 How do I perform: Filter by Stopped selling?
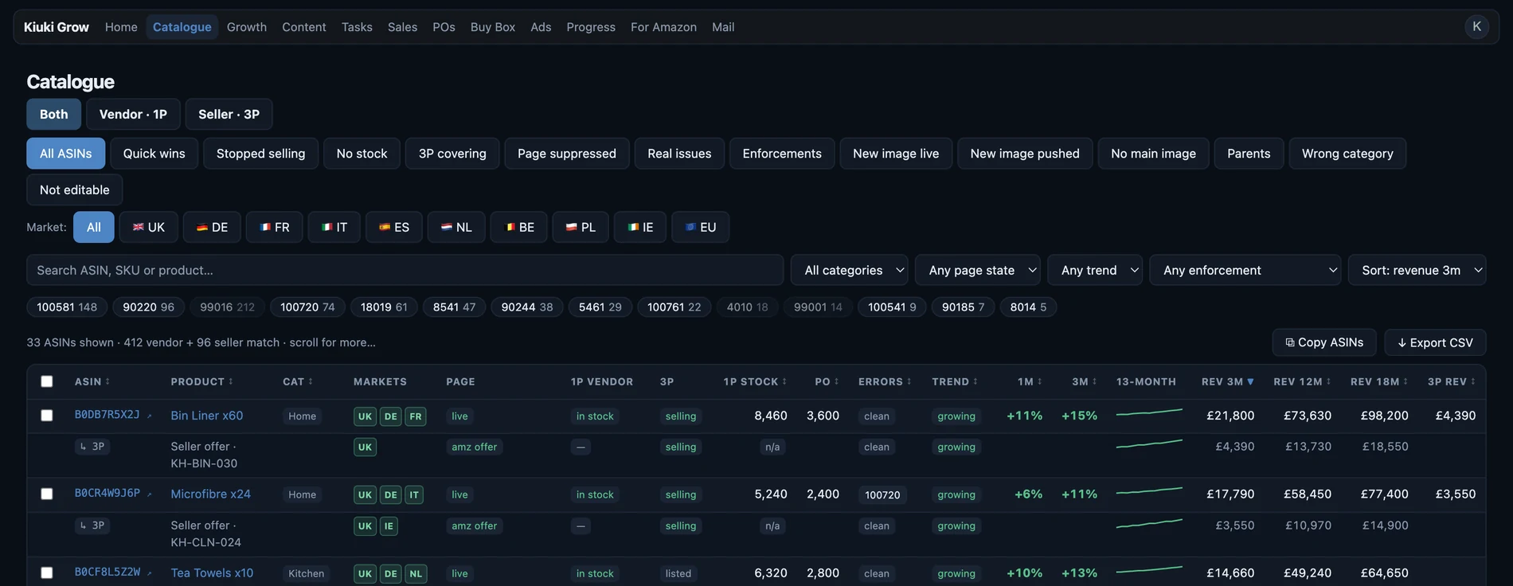pyautogui.click(x=260, y=153)
